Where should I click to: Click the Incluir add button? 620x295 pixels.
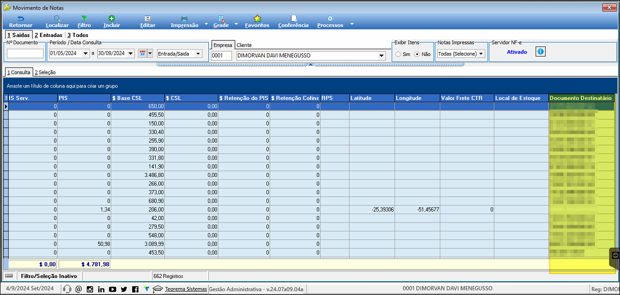click(x=112, y=21)
